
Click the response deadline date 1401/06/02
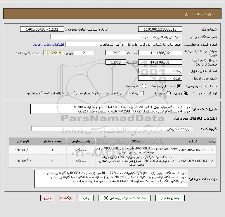tap(160, 53)
